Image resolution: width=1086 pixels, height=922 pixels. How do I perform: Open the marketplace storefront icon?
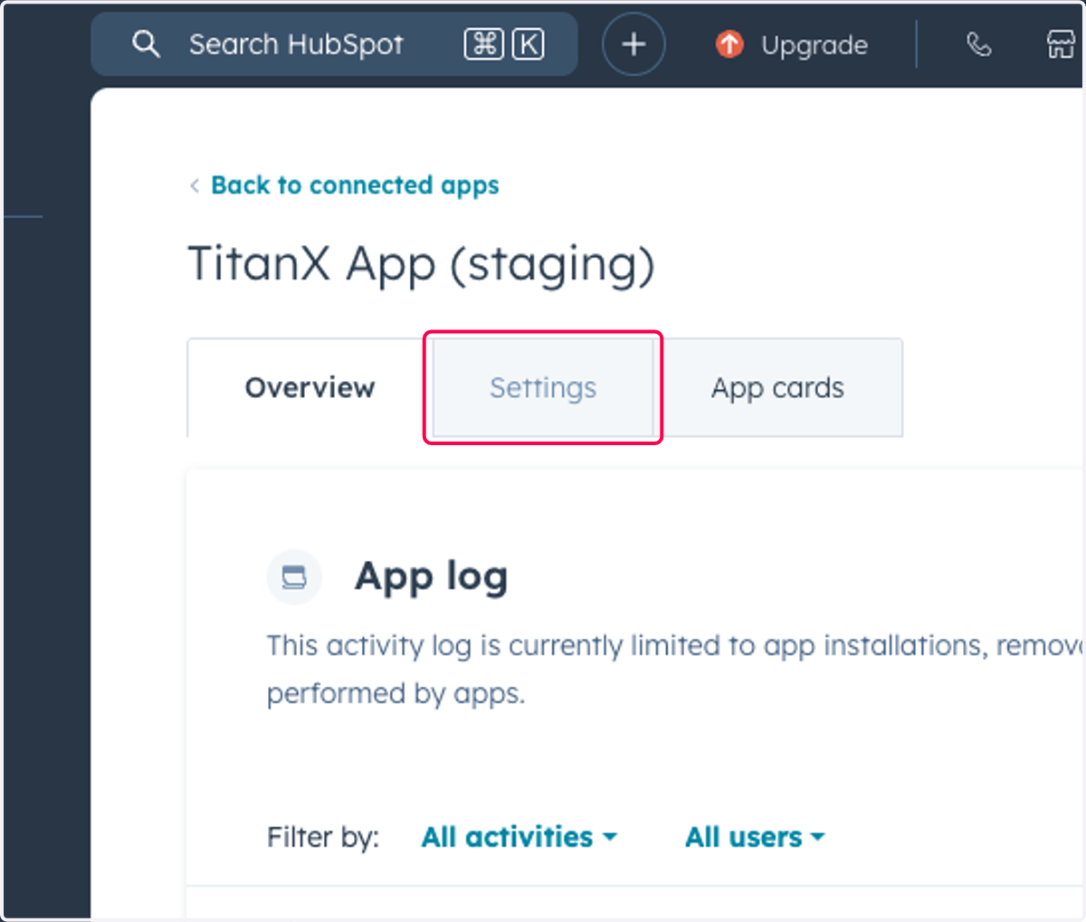(1061, 43)
